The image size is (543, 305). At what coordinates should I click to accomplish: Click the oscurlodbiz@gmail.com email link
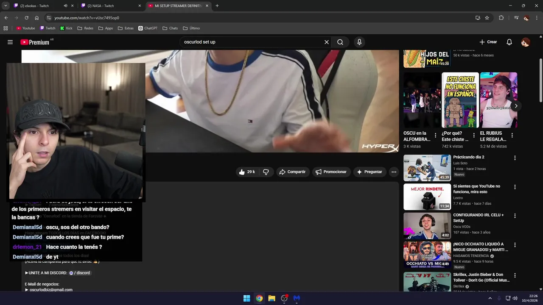tap(51, 290)
